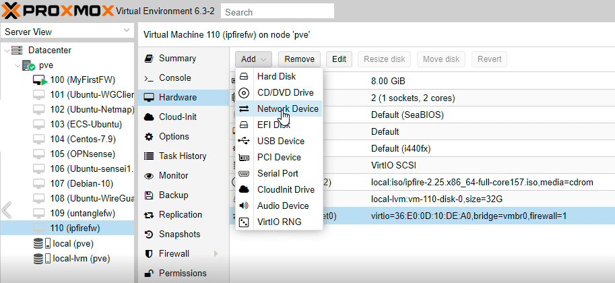Click the Proxmox logo
The height and width of the screenshot is (283, 615).
58,11
